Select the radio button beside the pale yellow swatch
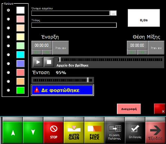Image resolution: width=166 pixels, height=144 pixels. click(x=8, y=37)
